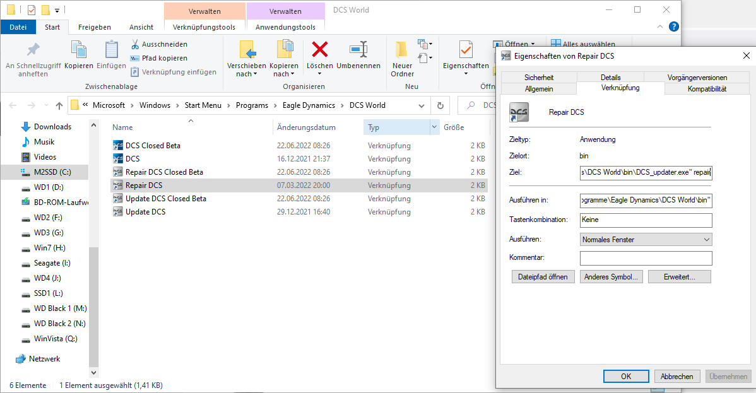Open Downloads in the navigation pane
Screen dimensions: 756x393
coord(52,127)
